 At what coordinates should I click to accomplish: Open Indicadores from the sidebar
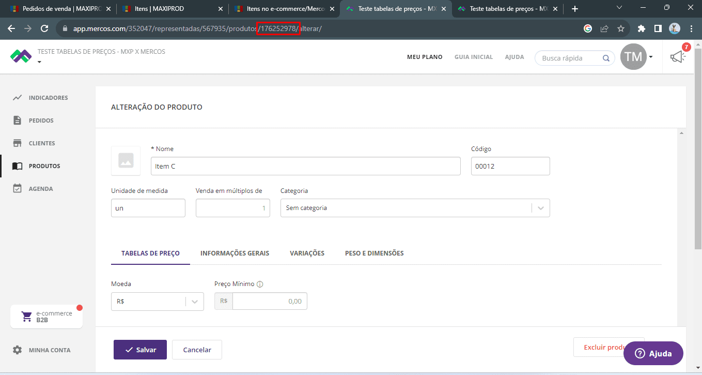[48, 98]
